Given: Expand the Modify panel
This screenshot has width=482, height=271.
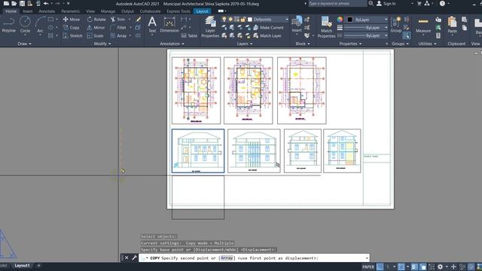Looking at the screenshot, I should [102, 44].
